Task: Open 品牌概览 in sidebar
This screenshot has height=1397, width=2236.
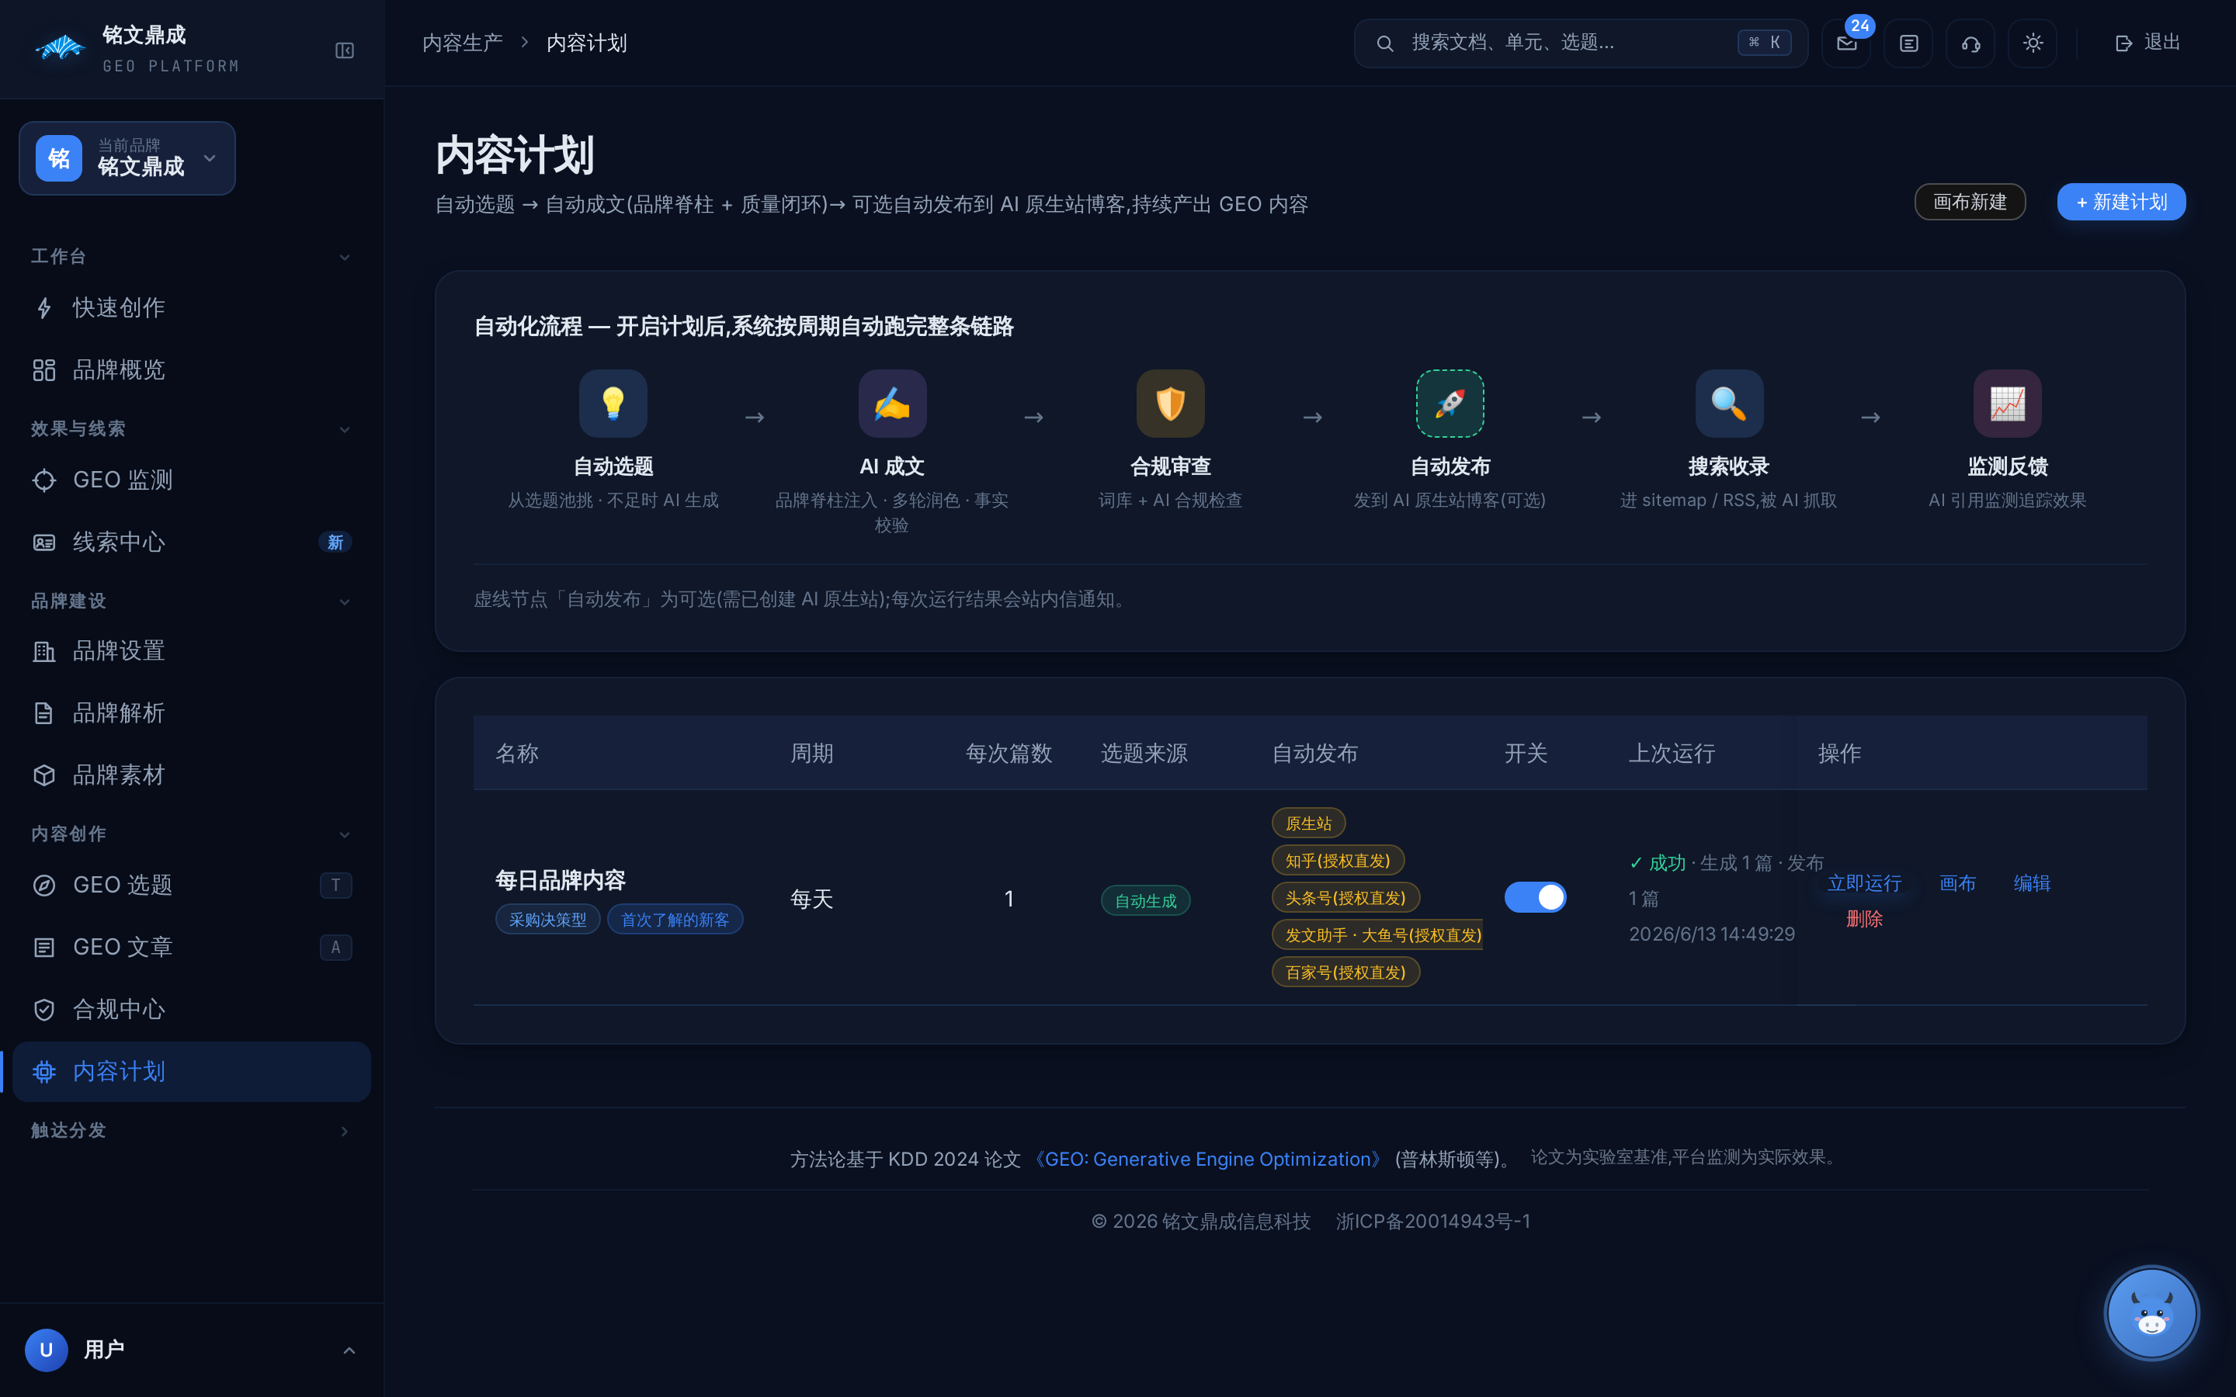Action: click(x=191, y=369)
